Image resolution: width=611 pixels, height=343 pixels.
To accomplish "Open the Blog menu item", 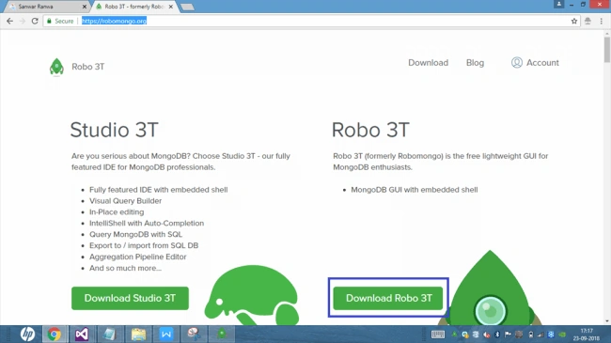I will 475,63.
